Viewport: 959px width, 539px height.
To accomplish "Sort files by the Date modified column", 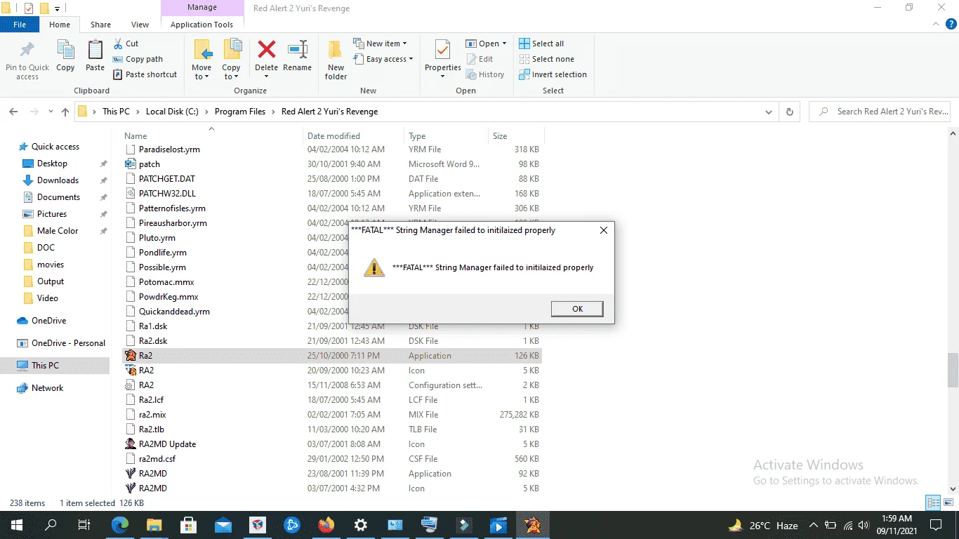I will click(354, 136).
